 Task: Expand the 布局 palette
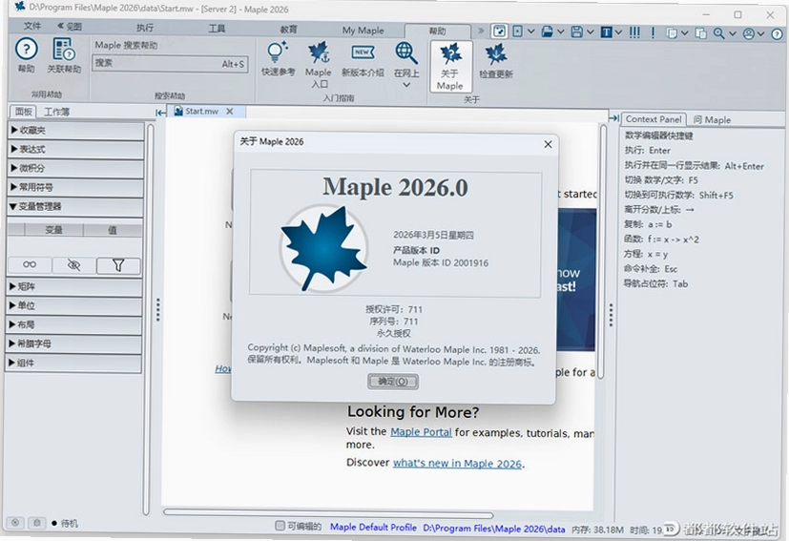tap(74, 324)
